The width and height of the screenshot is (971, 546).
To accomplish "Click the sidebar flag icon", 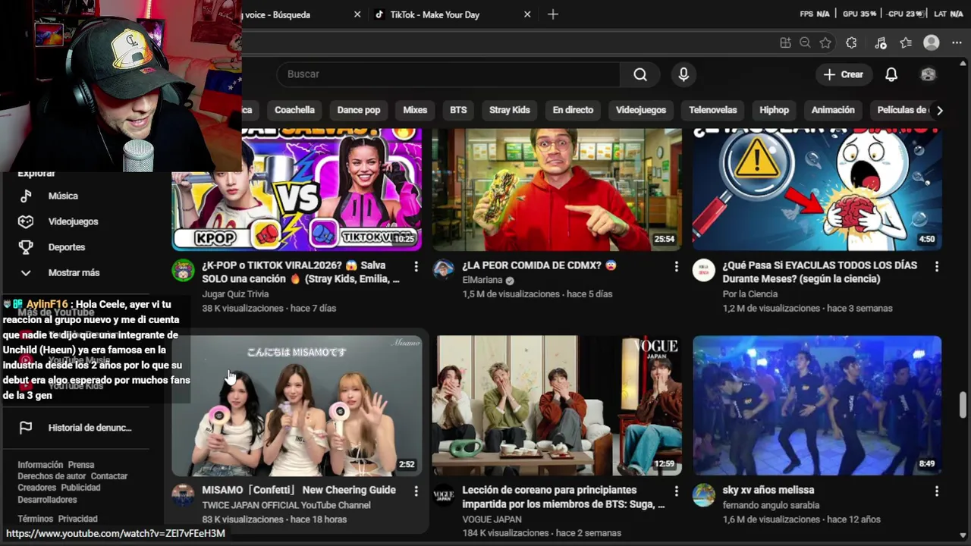I will [26, 428].
